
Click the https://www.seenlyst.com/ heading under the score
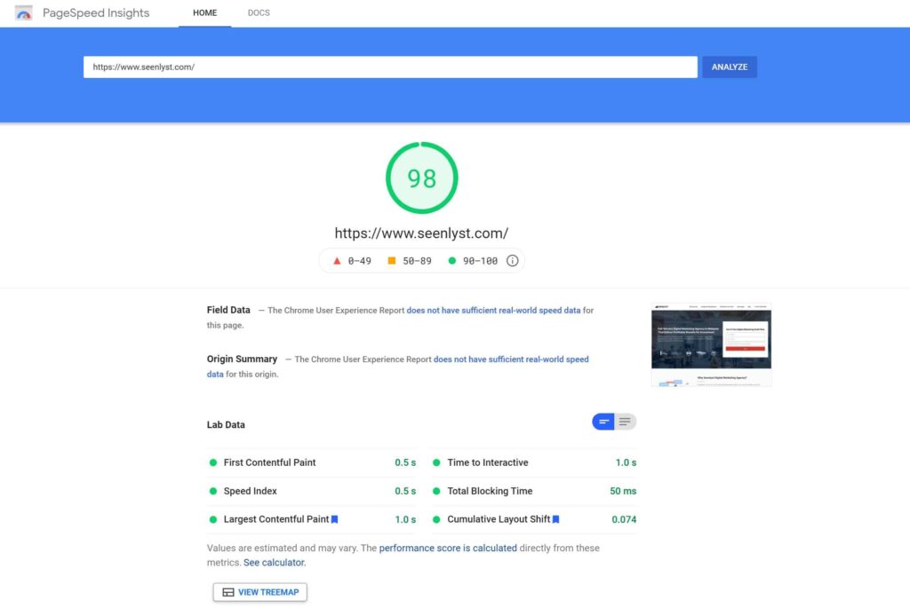[x=421, y=233]
